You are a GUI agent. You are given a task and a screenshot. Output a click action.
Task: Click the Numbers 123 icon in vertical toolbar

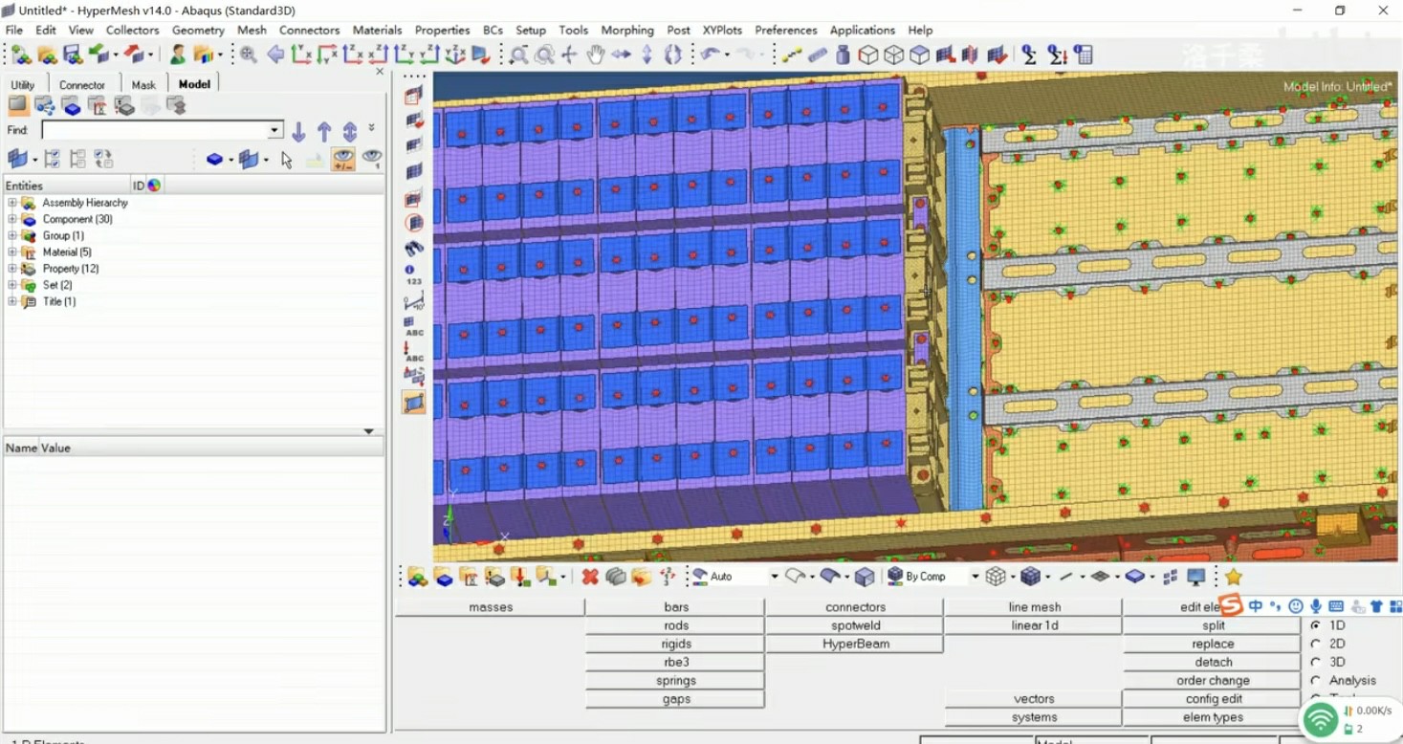(x=413, y=275)
